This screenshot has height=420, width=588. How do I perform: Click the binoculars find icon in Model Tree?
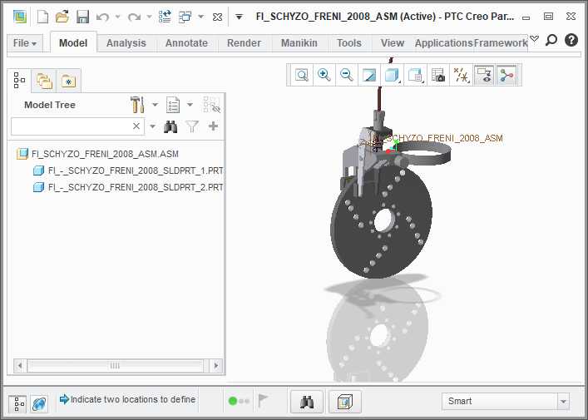[x=170, y=126]
